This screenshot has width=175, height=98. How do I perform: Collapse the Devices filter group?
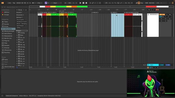(x=19, y=17)
